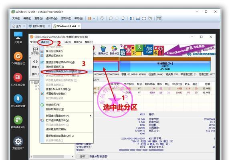Choose 查看S.M.A.R.T.信息 menu entry
This screenshot has height=160, width=230.
67,89
